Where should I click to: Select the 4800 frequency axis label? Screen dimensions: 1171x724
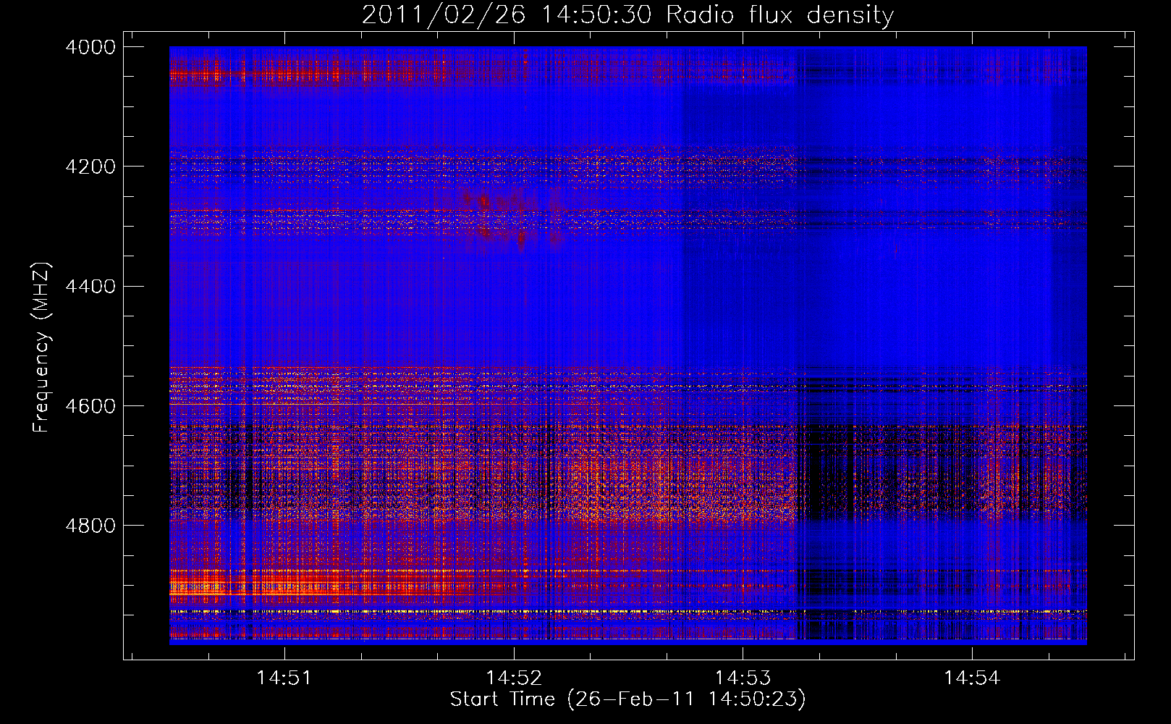[90, 526]
